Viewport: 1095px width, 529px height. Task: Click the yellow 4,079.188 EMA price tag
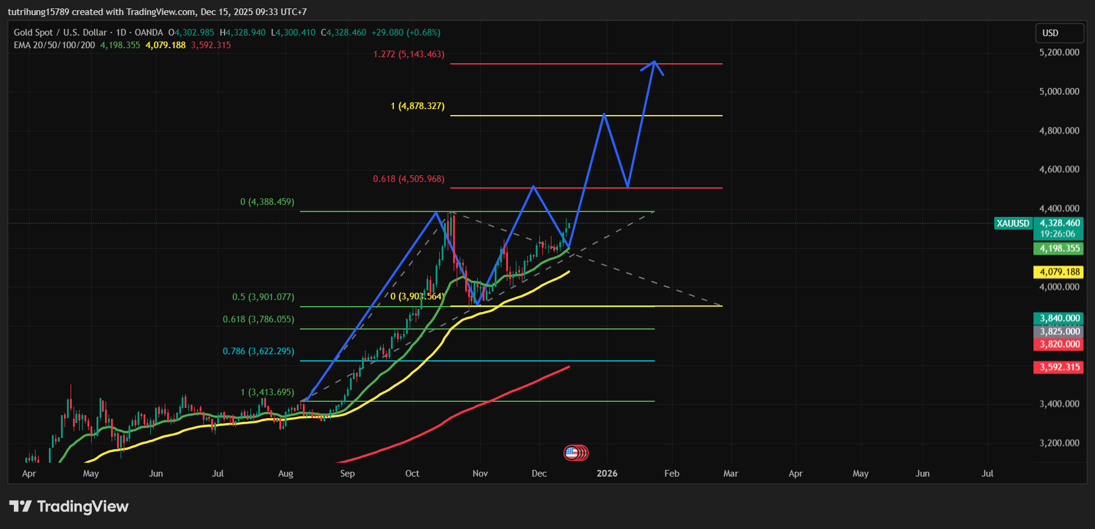pyautogui.click(x=1059, y=272)
